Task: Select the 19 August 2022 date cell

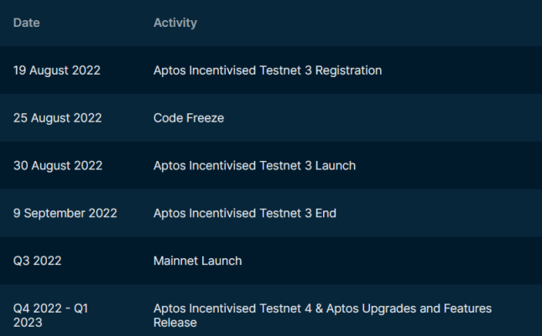Action: point(57,70)
